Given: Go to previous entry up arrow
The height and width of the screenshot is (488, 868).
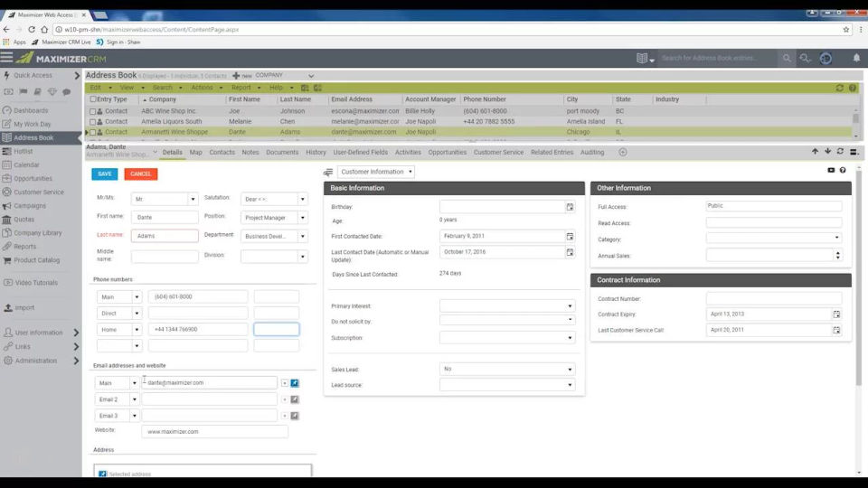Looking at the screenshot, I should coord(815,151).
